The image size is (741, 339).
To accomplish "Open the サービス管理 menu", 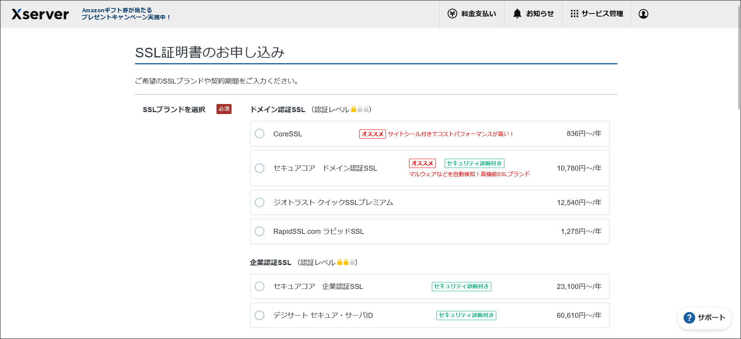I will 596,14.
